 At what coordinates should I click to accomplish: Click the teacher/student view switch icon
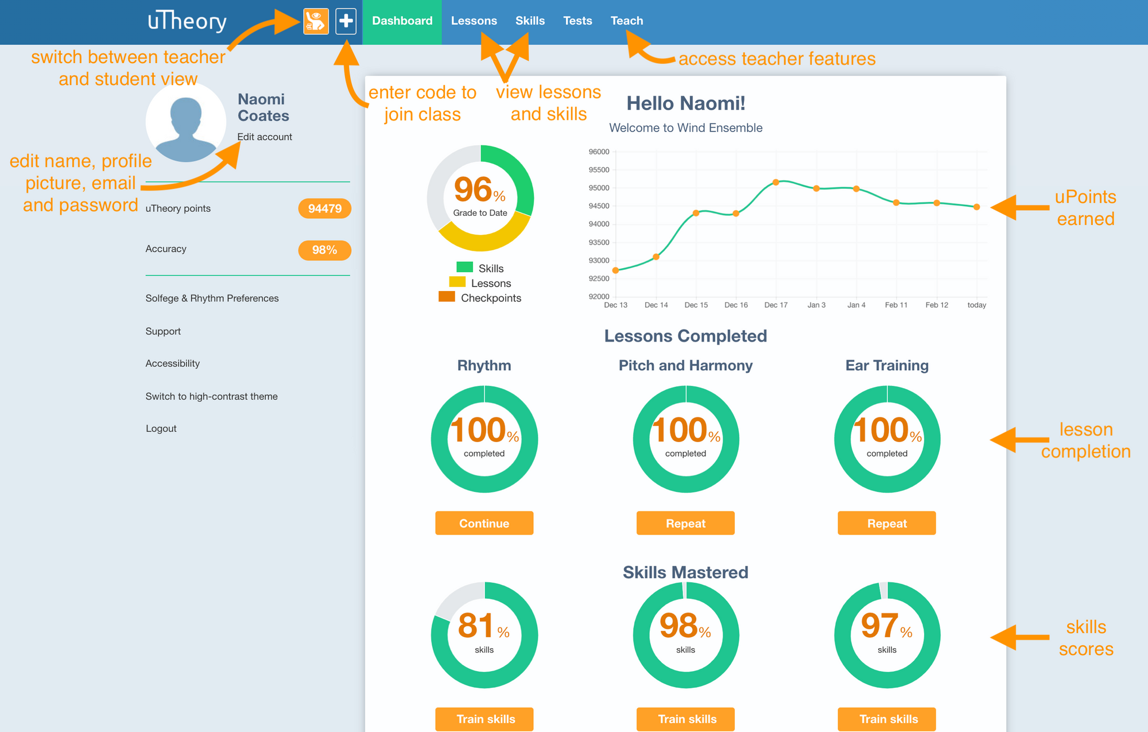pos(316,21)
